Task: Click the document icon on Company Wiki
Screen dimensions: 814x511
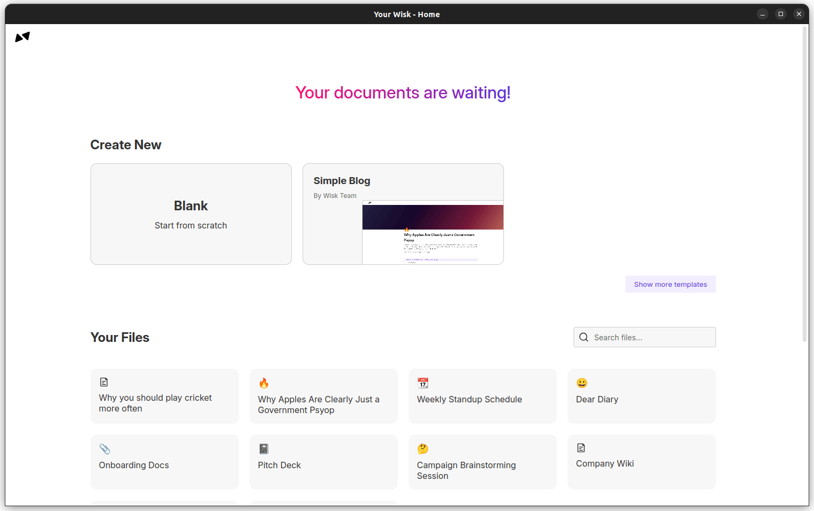Action: click(x=581, y=448)
